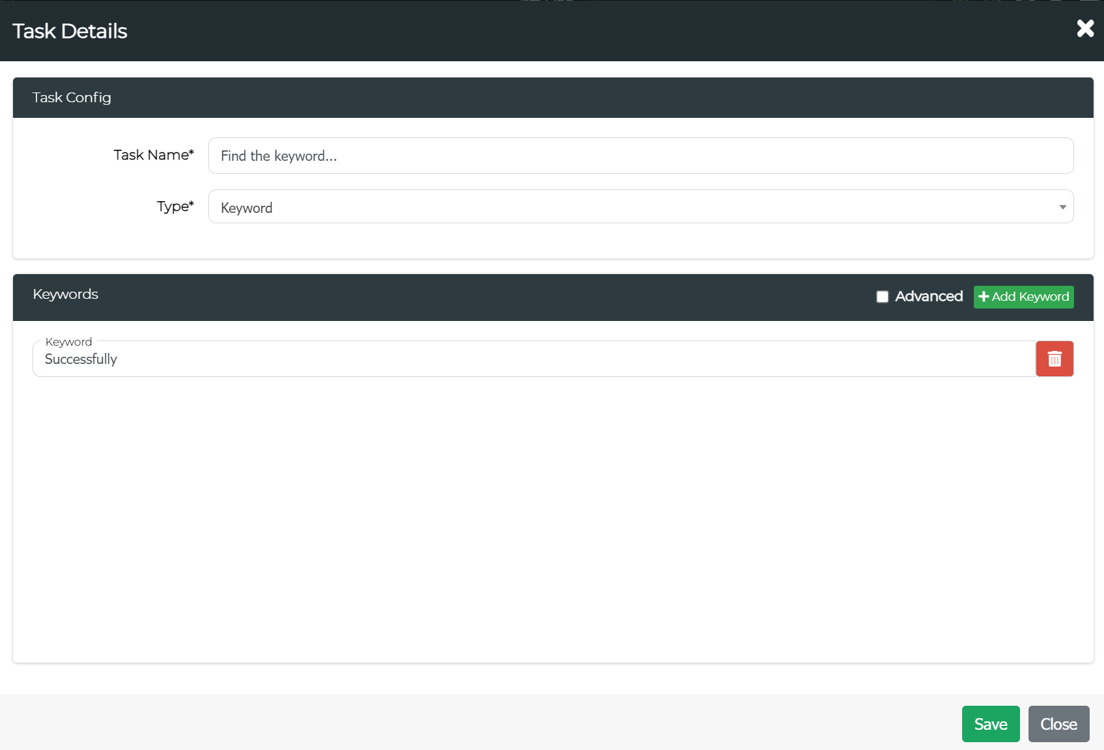
Task: Click the Task Config section header
Action: pos(553,98)
